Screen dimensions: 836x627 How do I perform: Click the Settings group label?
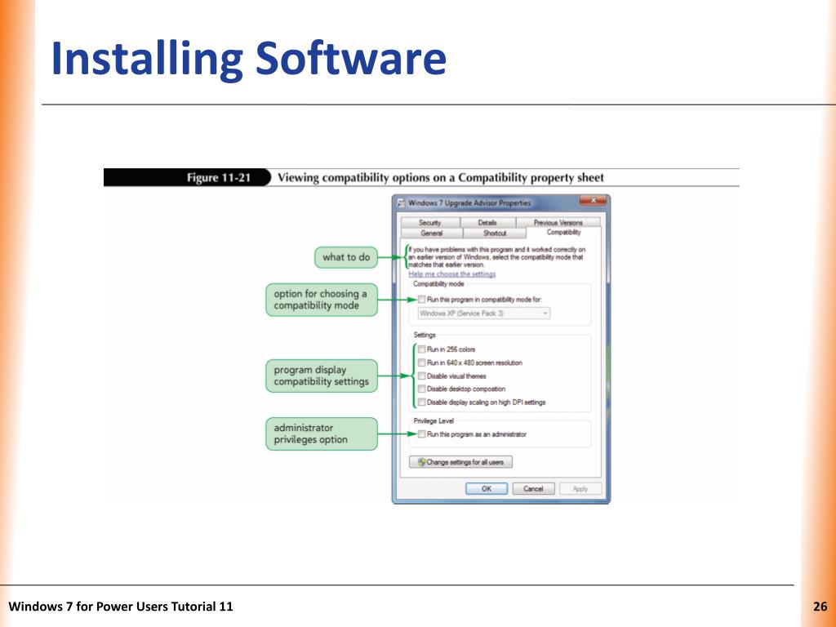pos(425,335)
